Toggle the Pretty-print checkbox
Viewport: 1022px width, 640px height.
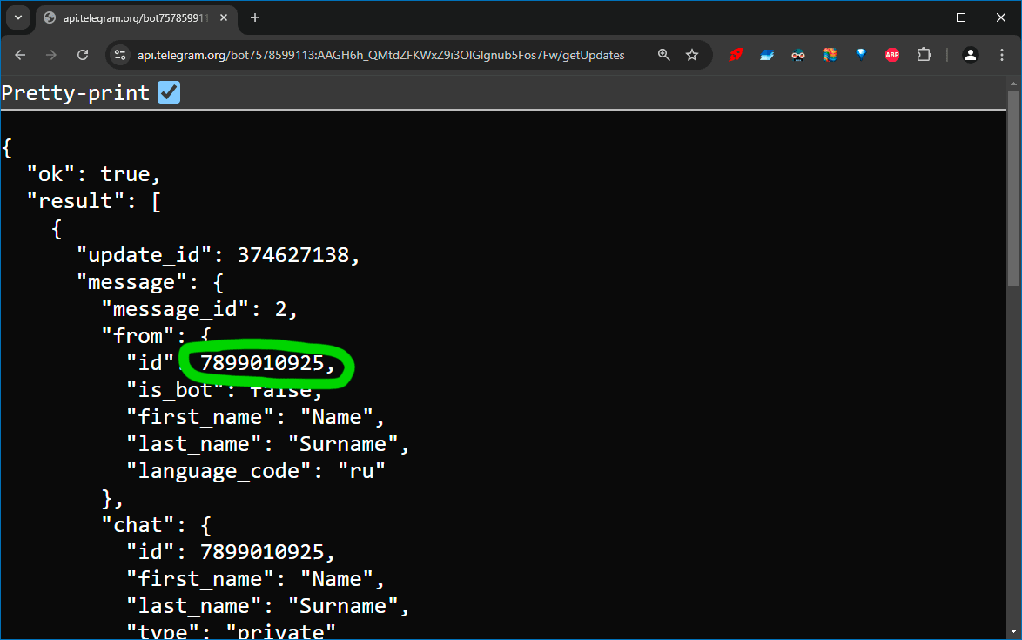point(169,92)
